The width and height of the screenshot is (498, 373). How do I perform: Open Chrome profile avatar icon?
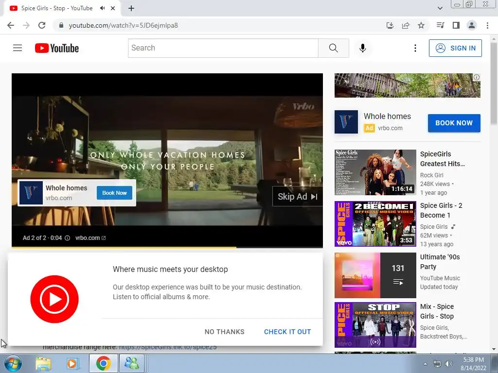[472, 25]
